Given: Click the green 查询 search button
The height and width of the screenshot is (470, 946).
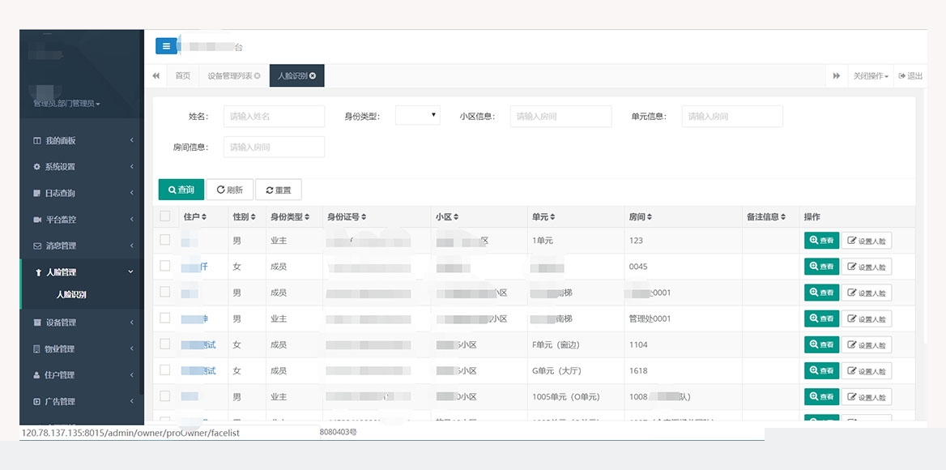Looking at the screenshot, I should click(x=181, y=190).
